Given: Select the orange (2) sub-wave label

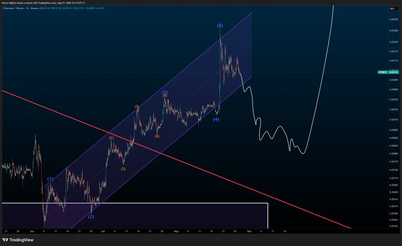Looking at the screenshot, I should click(x=124, y=169).
